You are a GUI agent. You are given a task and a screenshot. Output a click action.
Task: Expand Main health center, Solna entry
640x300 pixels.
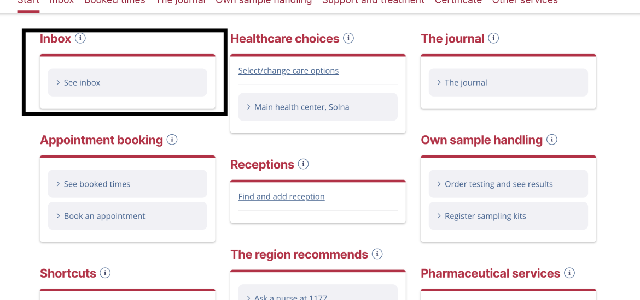pos(318,107)
